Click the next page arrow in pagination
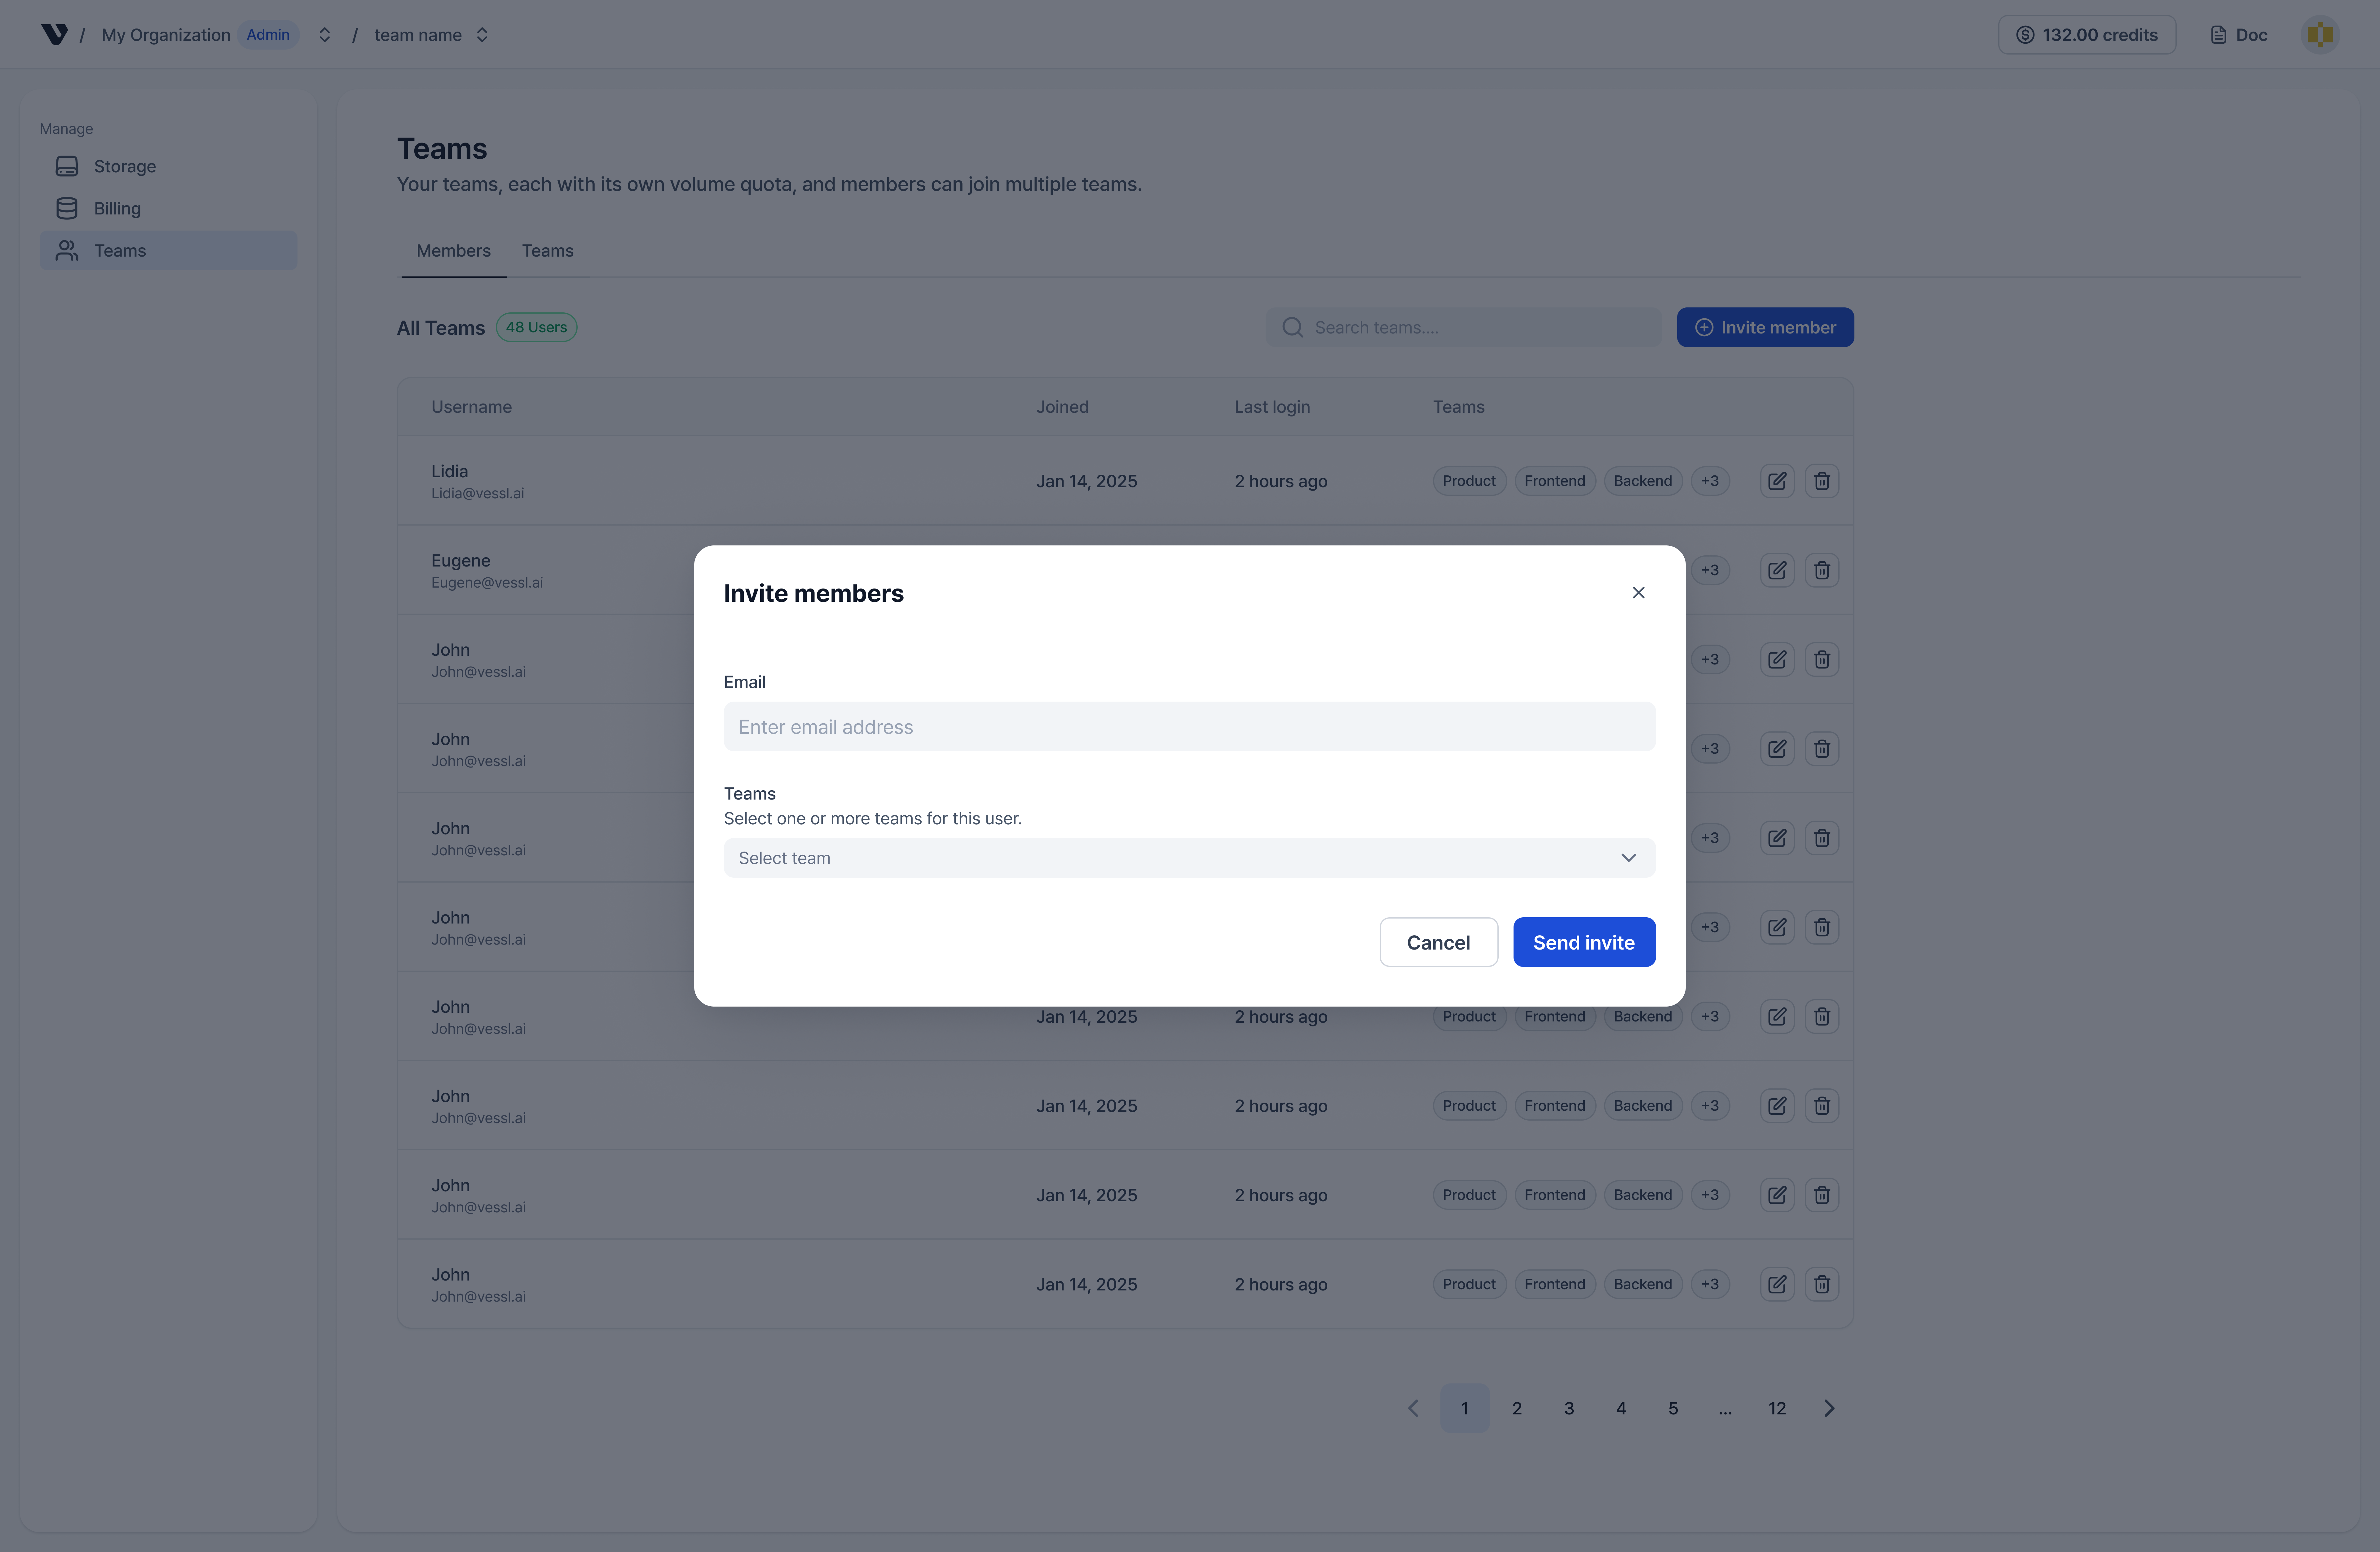The width and height of the screenshot is (2380, 1552). pyautogui.click(x=1829, y=1408)
